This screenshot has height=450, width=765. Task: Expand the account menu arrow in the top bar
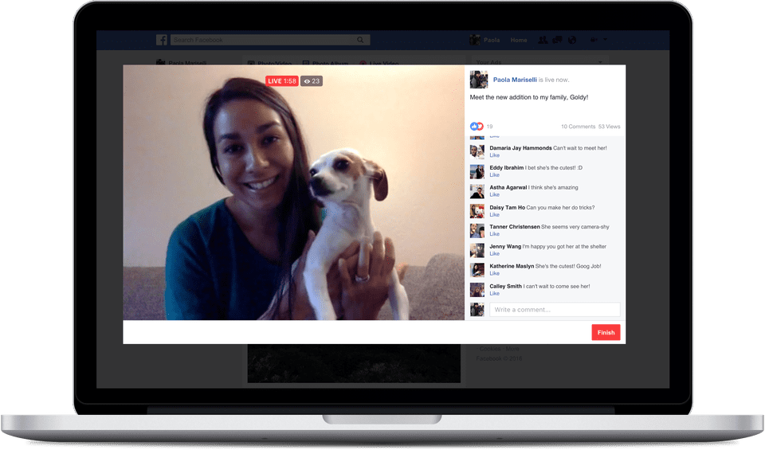click(606, 40)
